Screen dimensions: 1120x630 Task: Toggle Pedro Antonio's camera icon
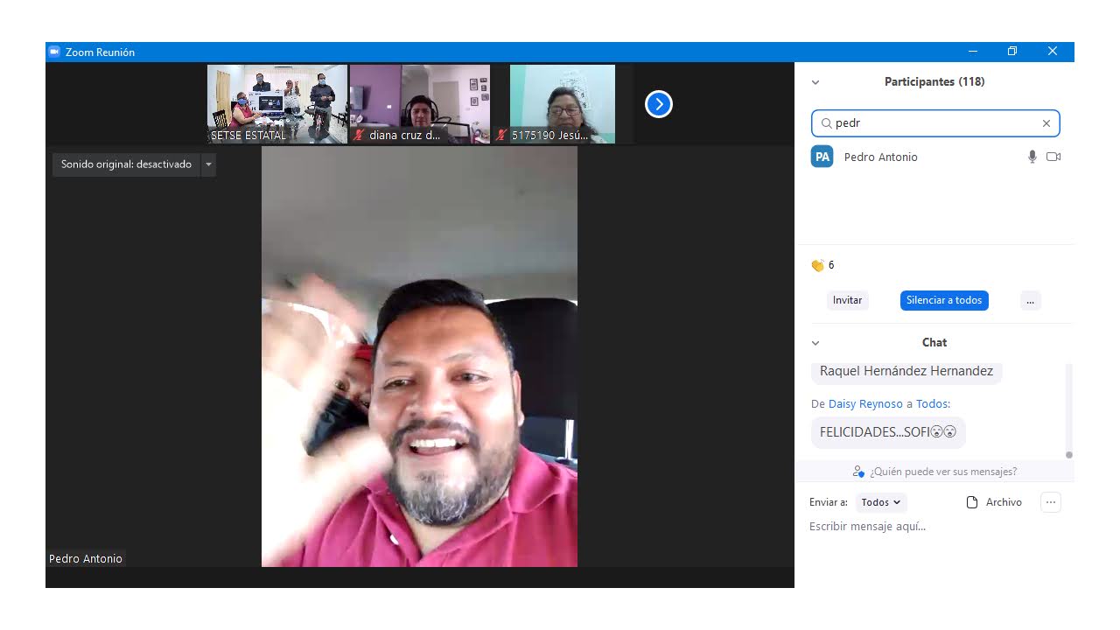coord(1053,157)
